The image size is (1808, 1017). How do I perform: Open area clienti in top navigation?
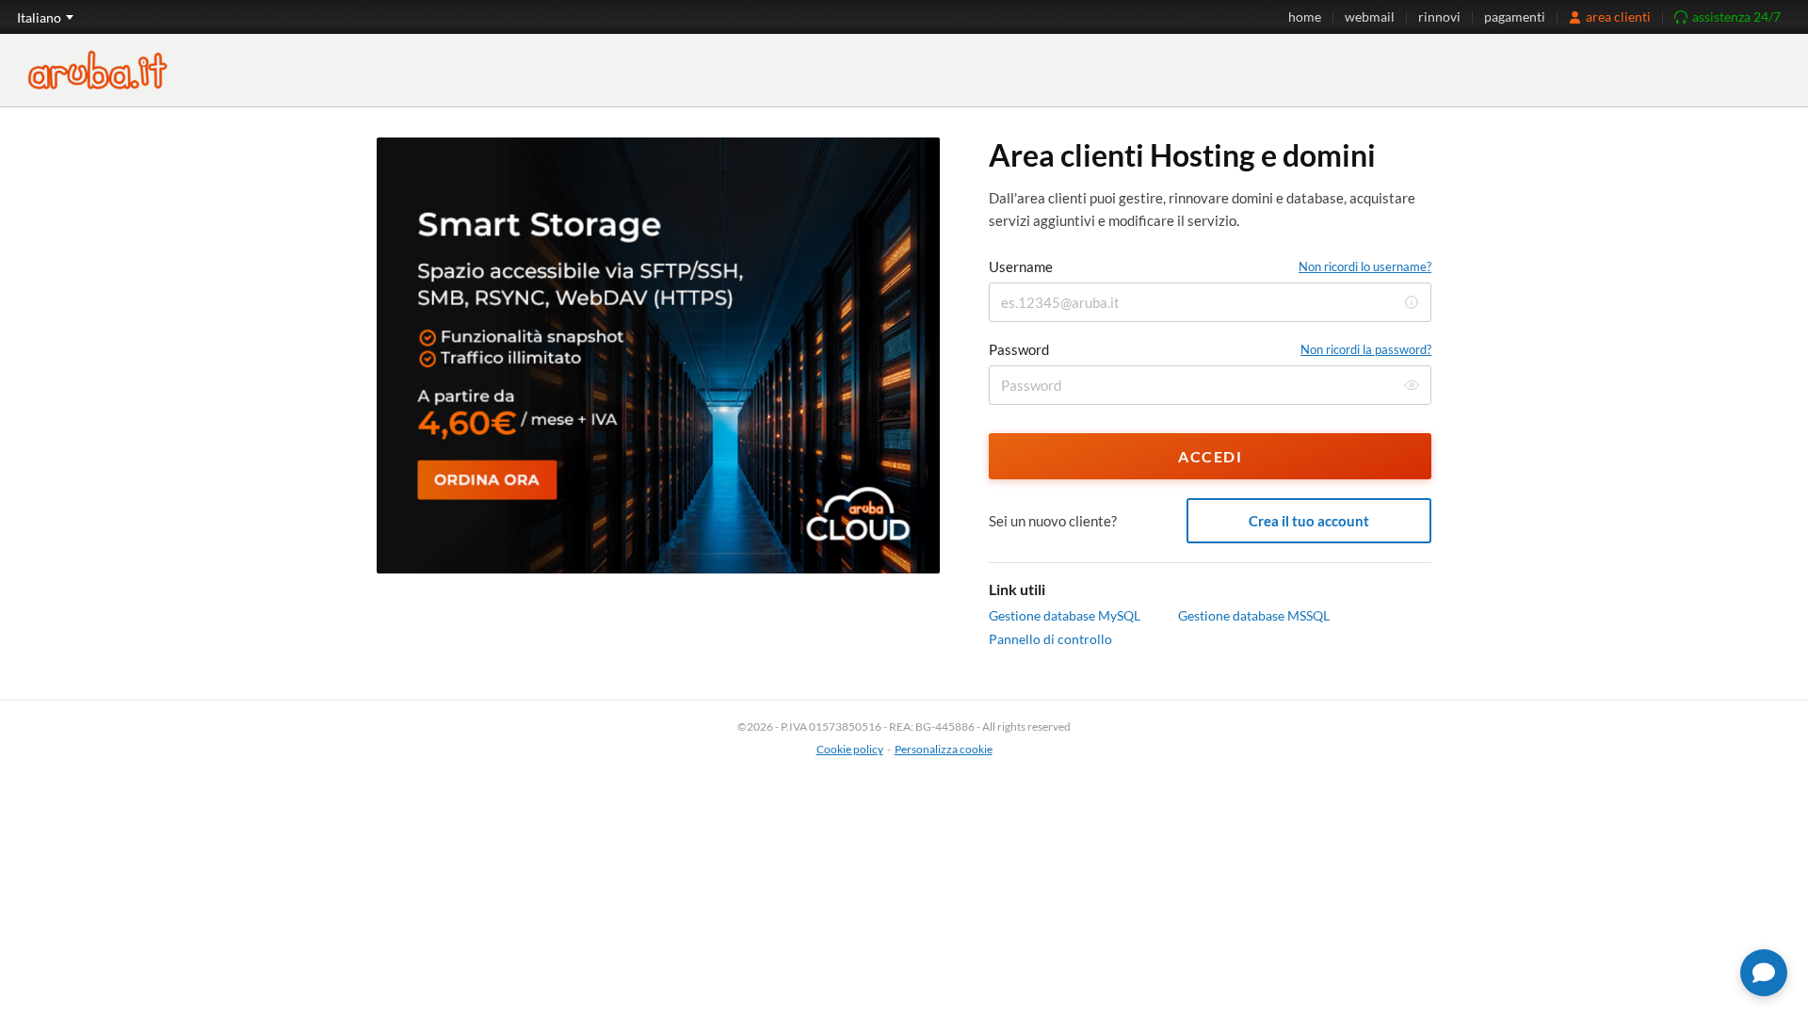click(x=1609, y=17)
